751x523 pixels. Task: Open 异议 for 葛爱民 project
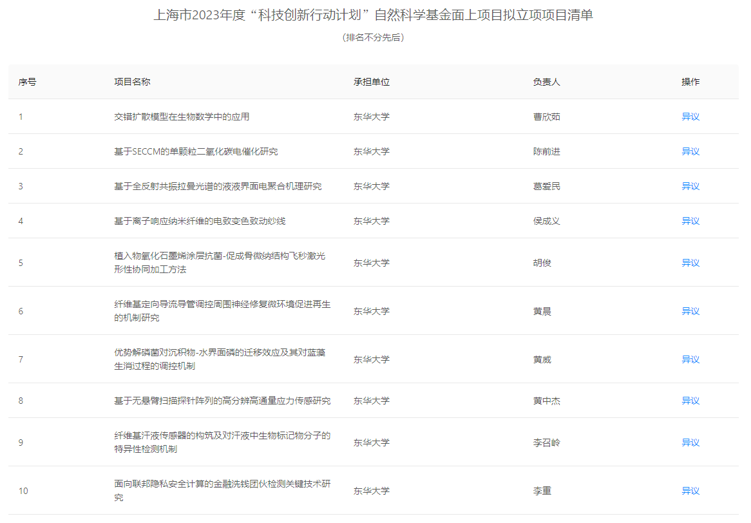pos(690,186)
